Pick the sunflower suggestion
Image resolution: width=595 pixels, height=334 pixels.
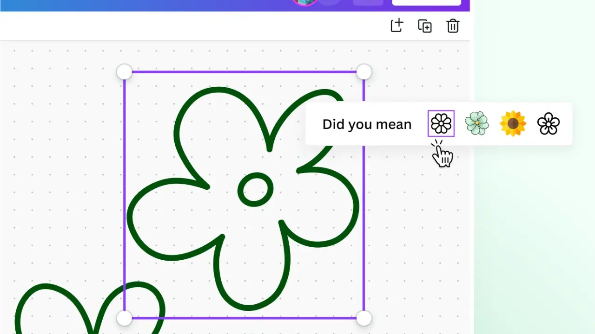513,123
